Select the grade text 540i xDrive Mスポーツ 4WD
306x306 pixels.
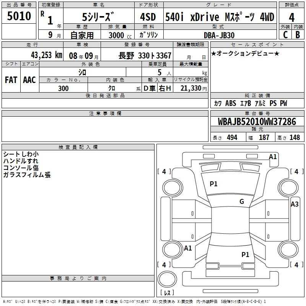pyautogui.click(x=220, y=17)
